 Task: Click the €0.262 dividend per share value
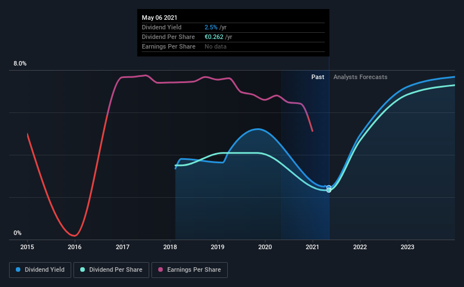click(214, 37)
